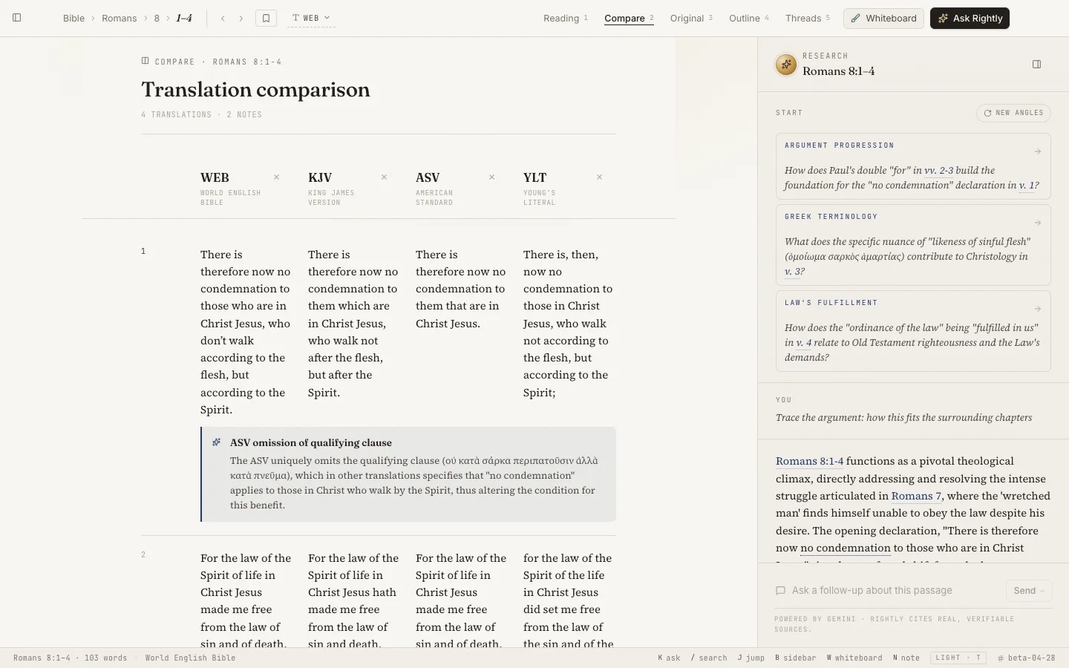Viewport: 1069px width, 668px height.
Task: Go to previous passage arrow
Action: coord(223,18)
